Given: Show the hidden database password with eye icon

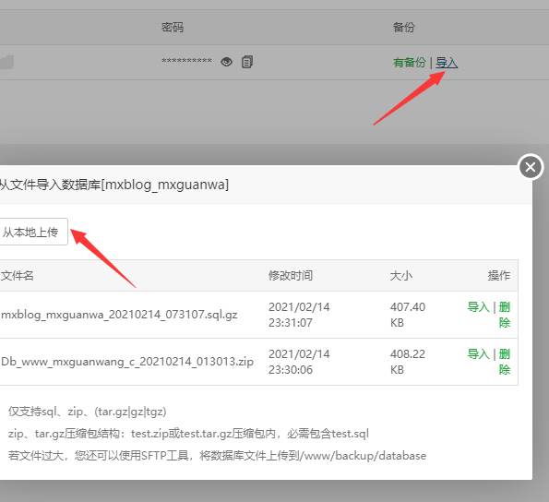Looking at the screenshot, I should (x=227, y=62).
